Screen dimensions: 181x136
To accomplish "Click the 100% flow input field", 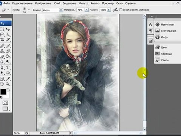I will coord(103,10).
